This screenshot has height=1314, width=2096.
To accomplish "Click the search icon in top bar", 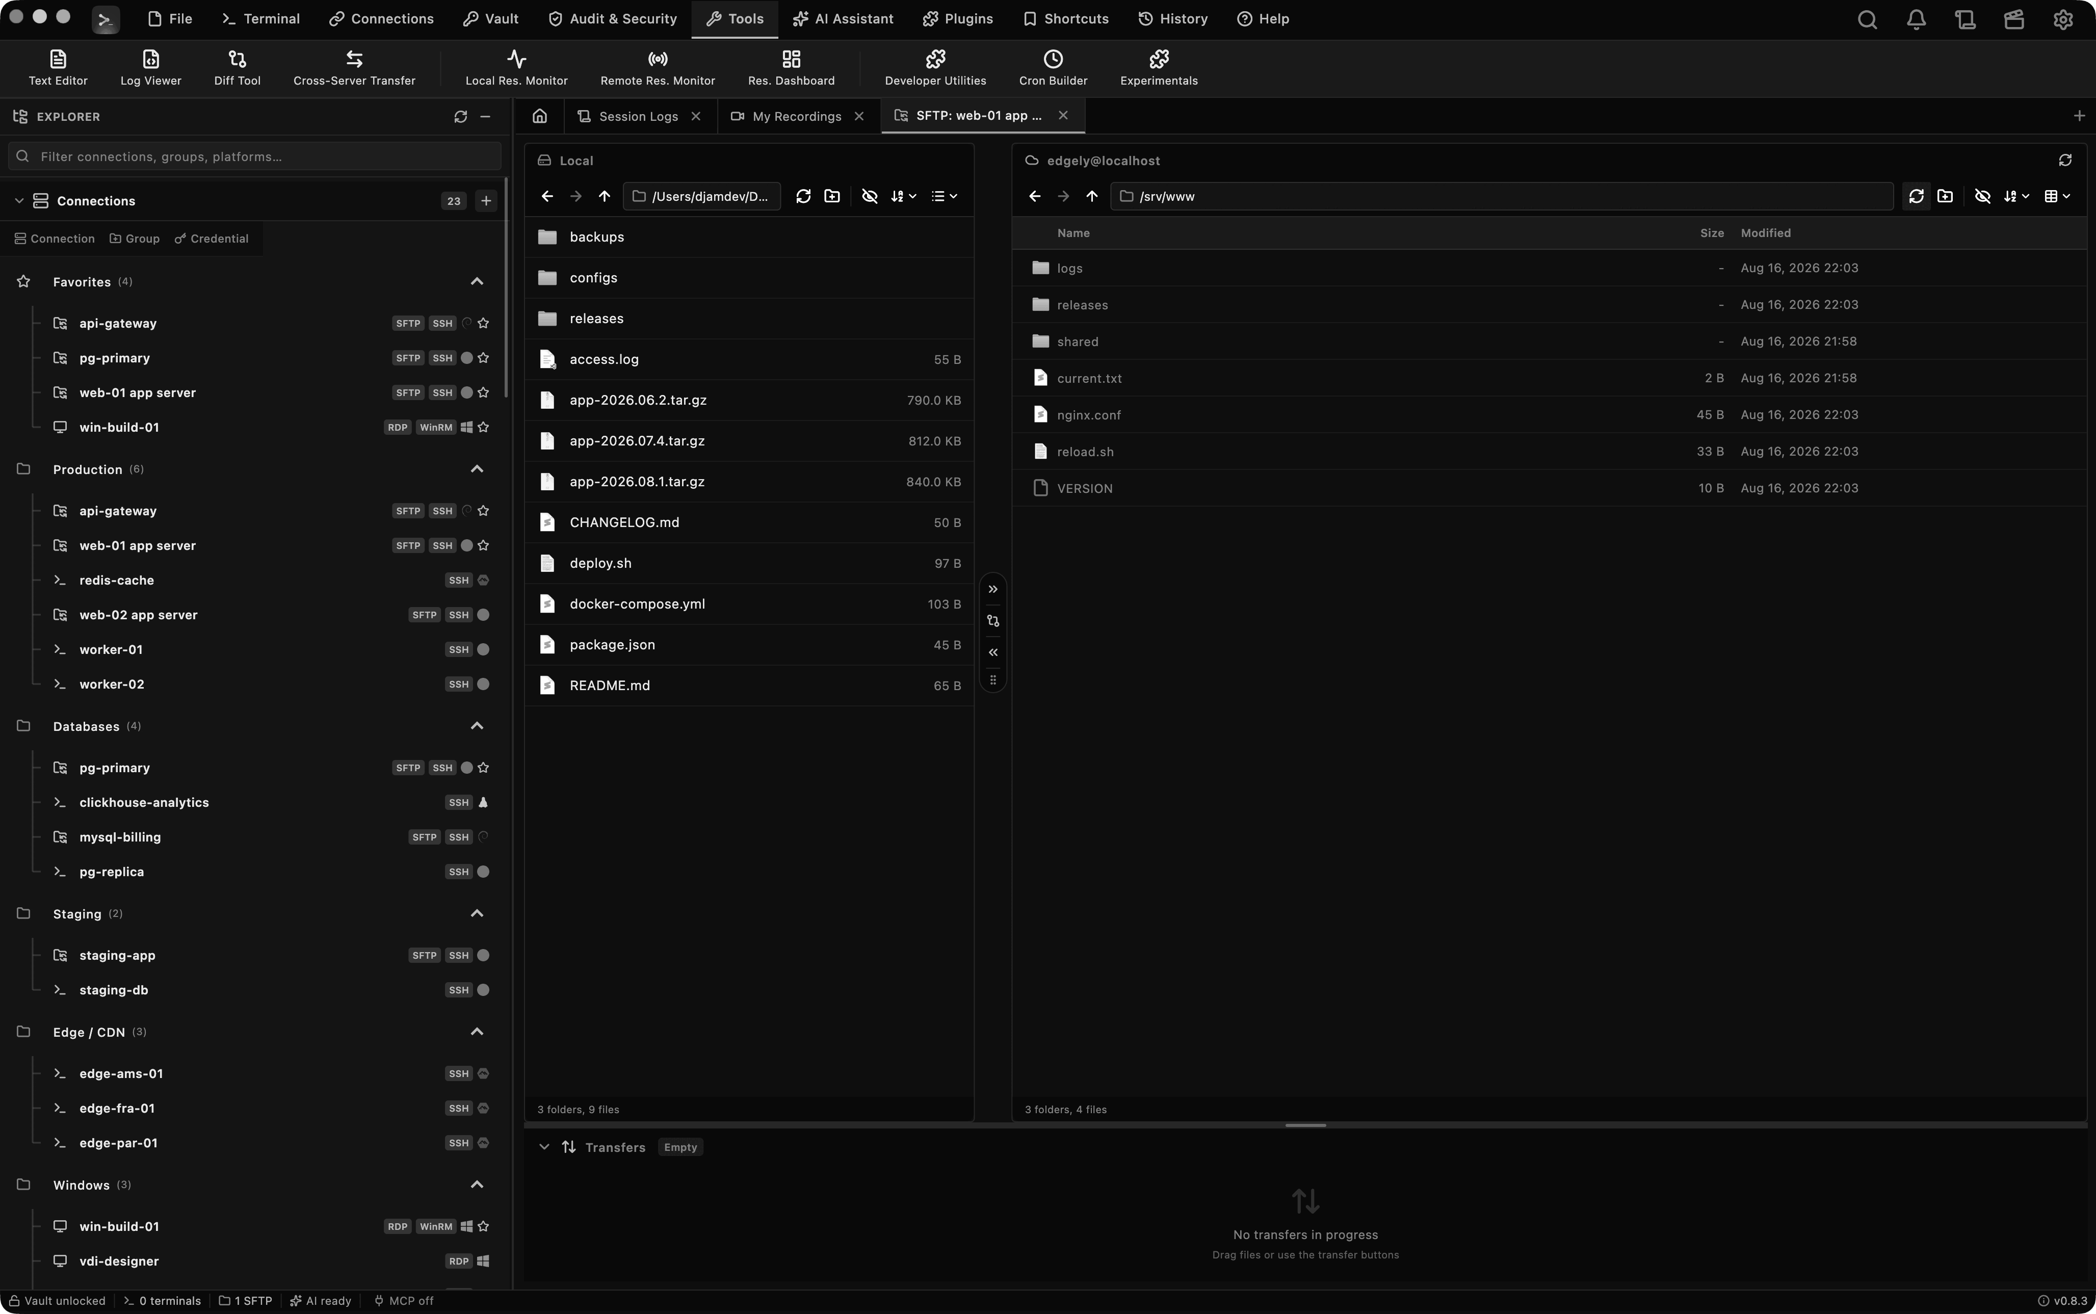I will click(1867, 19).
